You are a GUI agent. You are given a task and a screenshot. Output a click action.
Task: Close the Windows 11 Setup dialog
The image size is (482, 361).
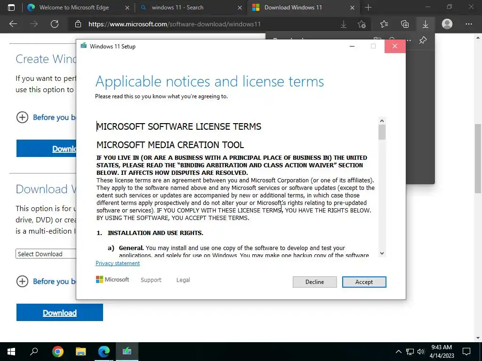click(395, 46)
